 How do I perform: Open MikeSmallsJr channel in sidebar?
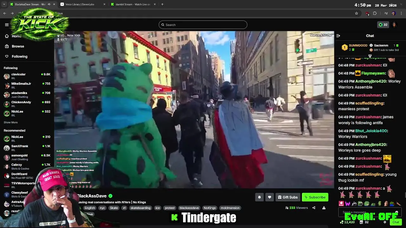27,85
